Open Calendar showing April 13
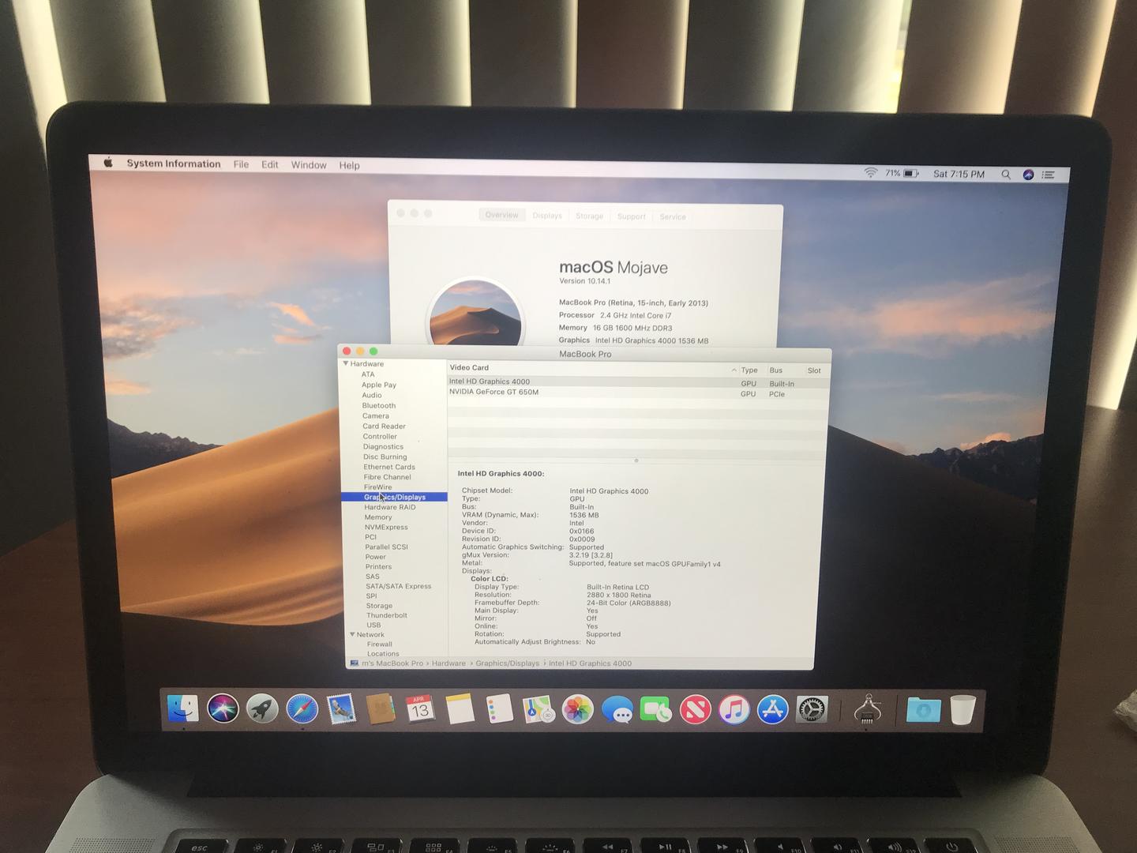Viewport: 1137px width, 853px height. (420, 708)
